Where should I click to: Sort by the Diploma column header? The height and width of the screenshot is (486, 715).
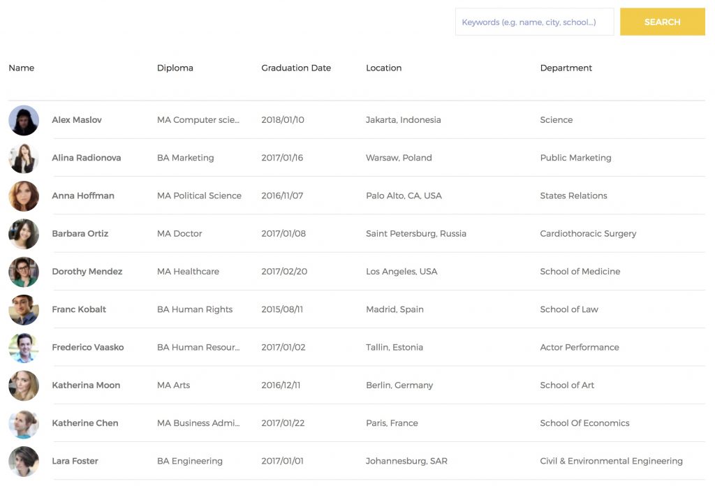[x=175, y=68]
